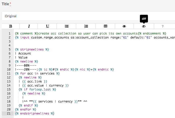Toggle the diff view icon

(144, 26)
